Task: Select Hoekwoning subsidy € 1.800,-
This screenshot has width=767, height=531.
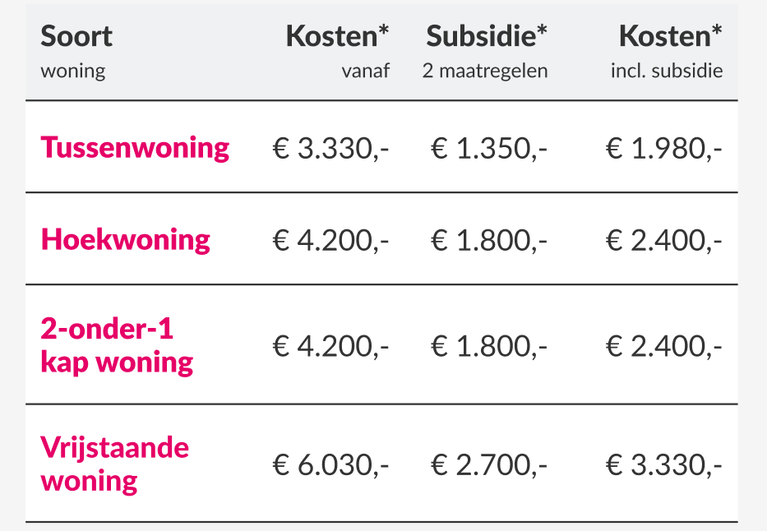Action: click(x=488, y=240)
